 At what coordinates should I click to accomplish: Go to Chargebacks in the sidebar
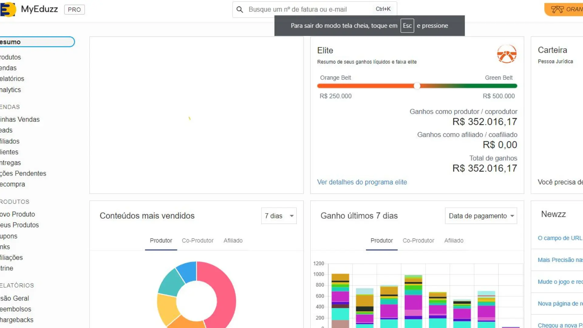(17, 320)
